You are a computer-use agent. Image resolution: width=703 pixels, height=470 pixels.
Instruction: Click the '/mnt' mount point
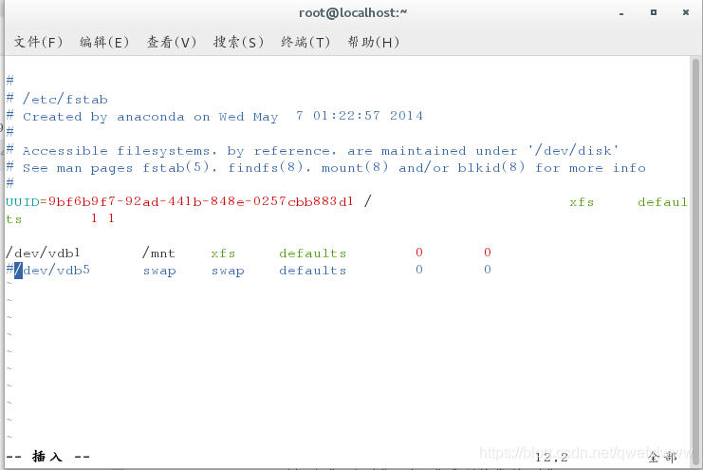(x=158, y=254)
